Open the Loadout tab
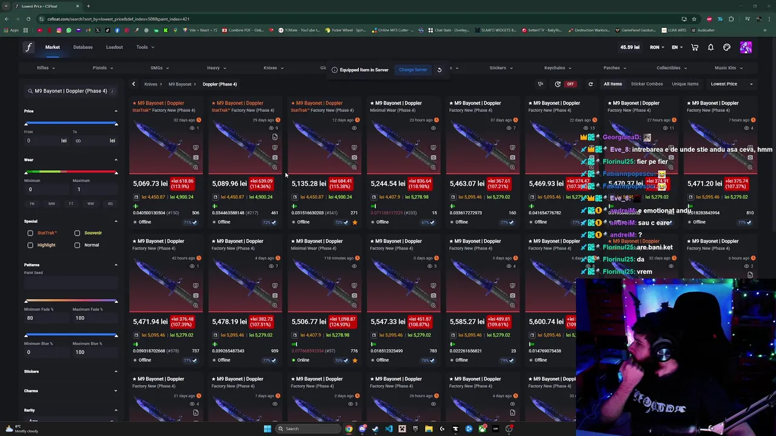 [115, 47]
